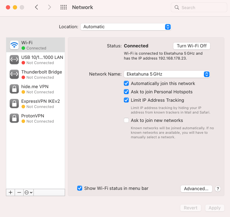
Task: Select ProtonVPN in the service list
Action: [x=35, y=118]
